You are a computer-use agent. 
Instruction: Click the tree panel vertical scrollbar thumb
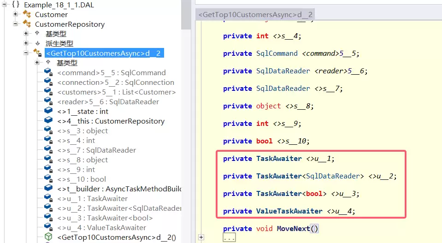point(186,15)
